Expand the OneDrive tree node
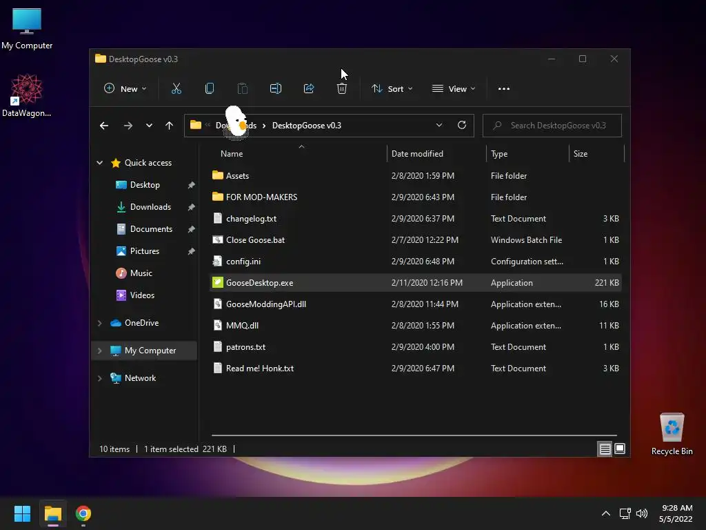706x530 pixels. coord(99,323)
